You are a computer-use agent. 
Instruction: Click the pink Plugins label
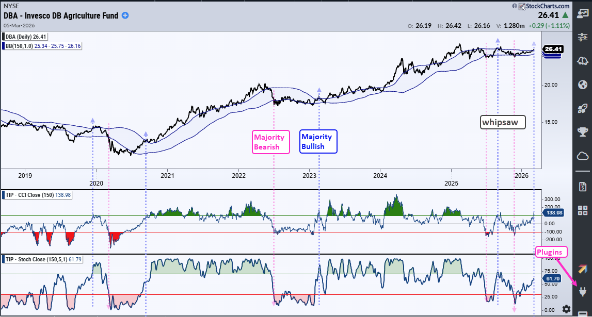point(551,252)
